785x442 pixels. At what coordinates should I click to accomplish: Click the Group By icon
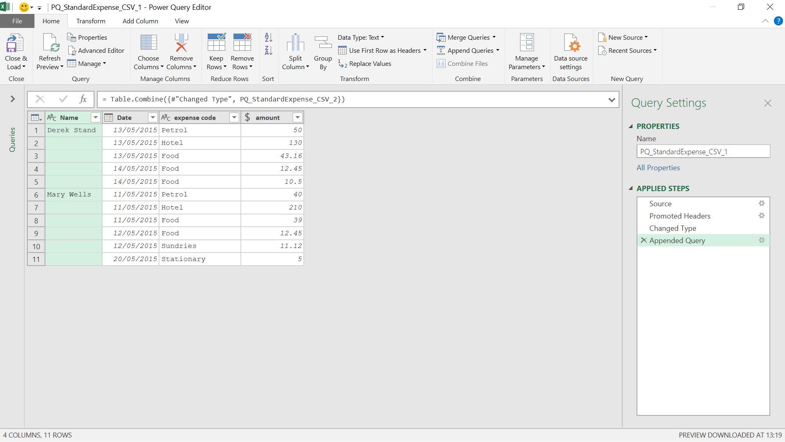[x=323, y=43]
